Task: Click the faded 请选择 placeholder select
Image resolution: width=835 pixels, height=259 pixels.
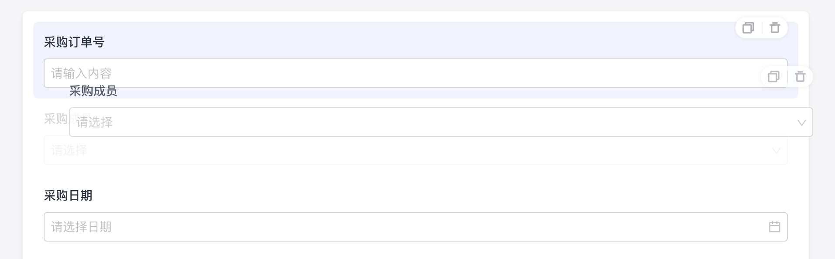Action: click(x=393, y=151)
